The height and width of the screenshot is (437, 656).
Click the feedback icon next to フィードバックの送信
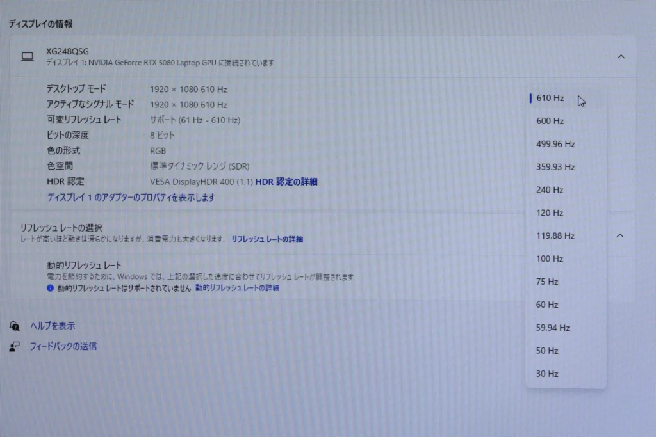[x=15, y=346]
